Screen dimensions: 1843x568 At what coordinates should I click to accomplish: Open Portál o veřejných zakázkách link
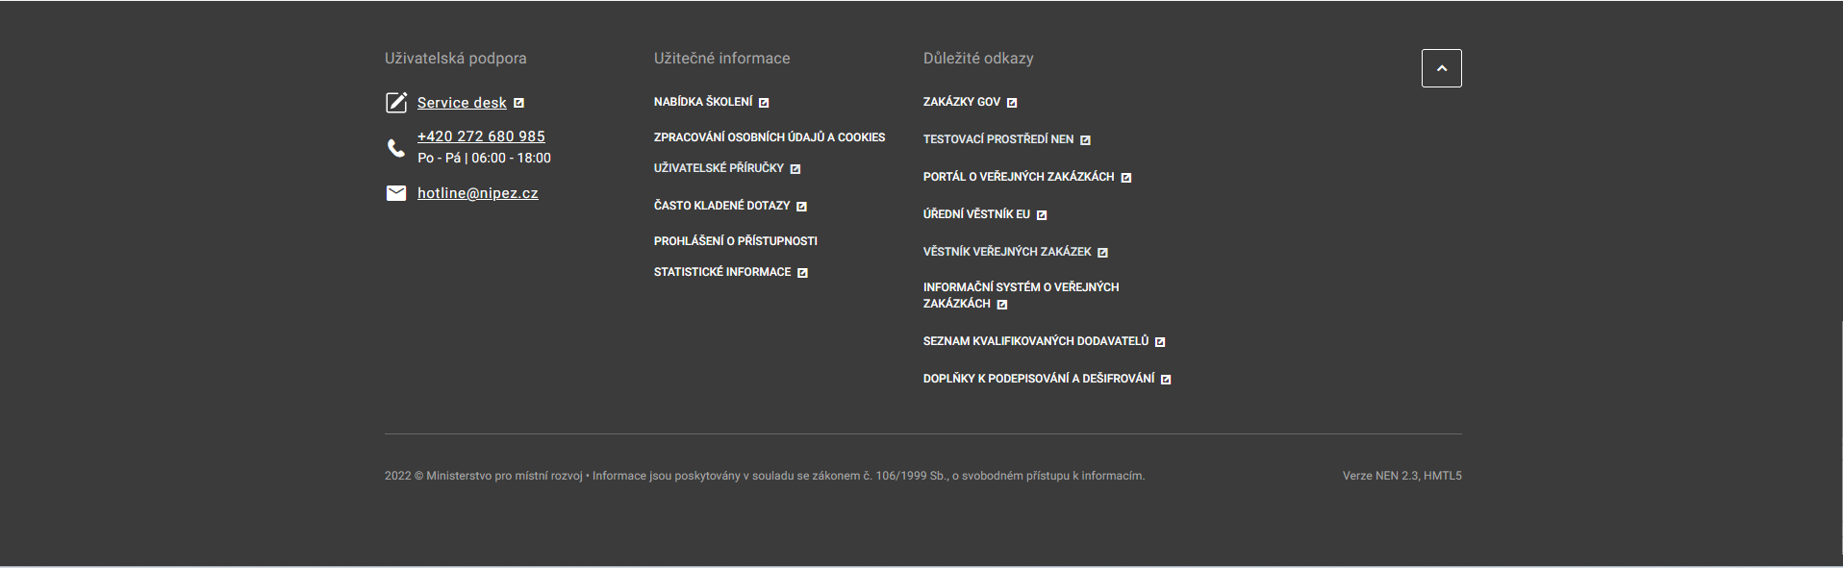coord(1019,177)
